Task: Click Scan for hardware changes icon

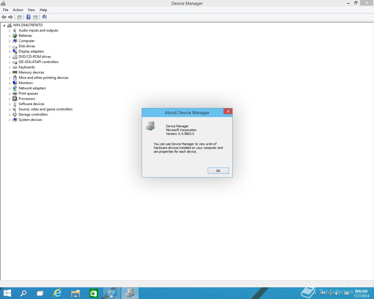Action: 44,17
